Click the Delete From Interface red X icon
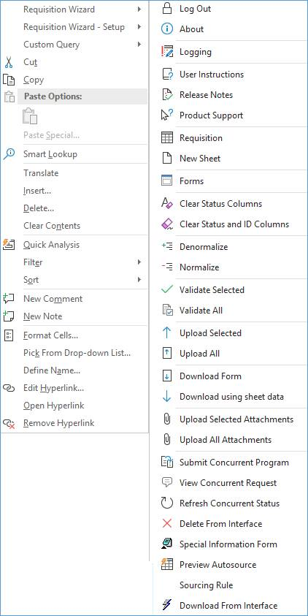This screenshot has height=616, width=308. (x=166, y=524)
